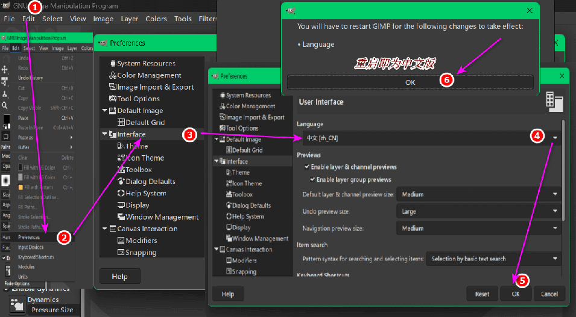The width and height of the screenshot is (576, 317).
Task: Open the Pattern syntax search dropdown
Action: 493,259
